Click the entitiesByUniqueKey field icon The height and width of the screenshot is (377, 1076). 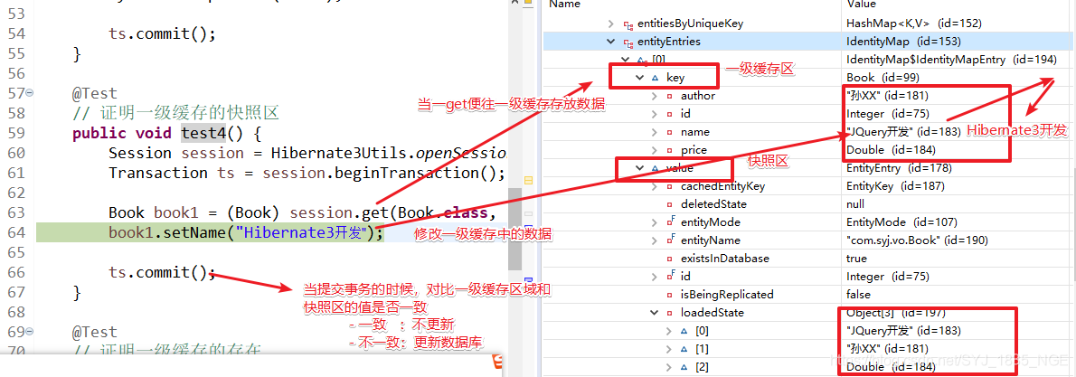coord(628,24)
